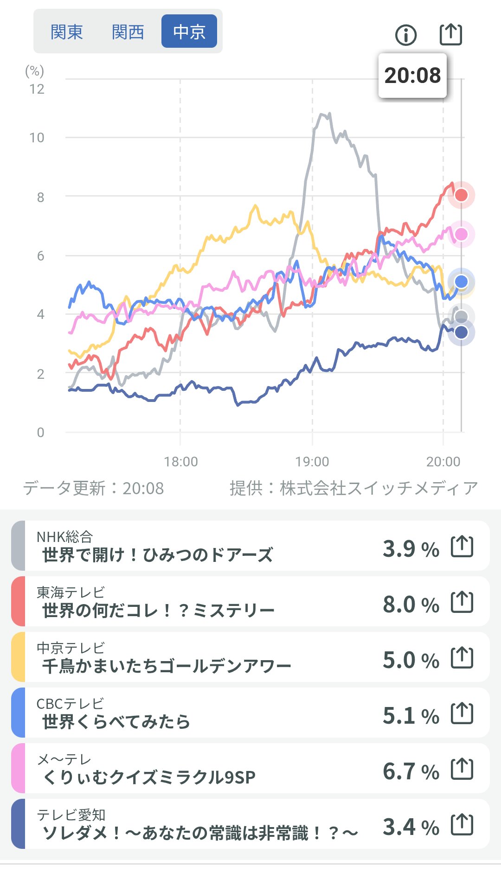Image resolution: width=501 pixels, height=879 pixels.
Task: Select the 中京 region tab
Action: coord(189,32)
